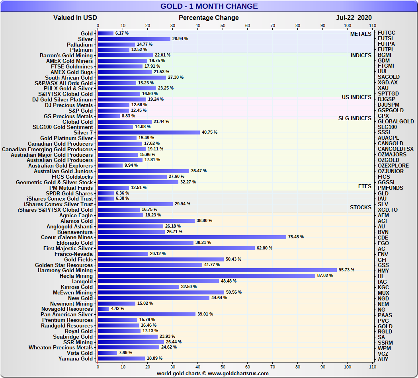Select the "Barron's Gold Mining" label
The height and width of the screenshot is (378, 418).
pyautogui.click(x=66, y=55)
